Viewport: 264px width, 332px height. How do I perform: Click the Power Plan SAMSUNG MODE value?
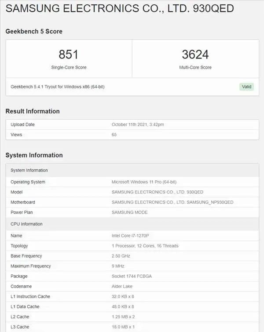130,212
